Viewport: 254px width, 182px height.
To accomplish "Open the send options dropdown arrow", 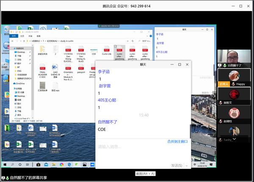I will (x=187, y=165).
